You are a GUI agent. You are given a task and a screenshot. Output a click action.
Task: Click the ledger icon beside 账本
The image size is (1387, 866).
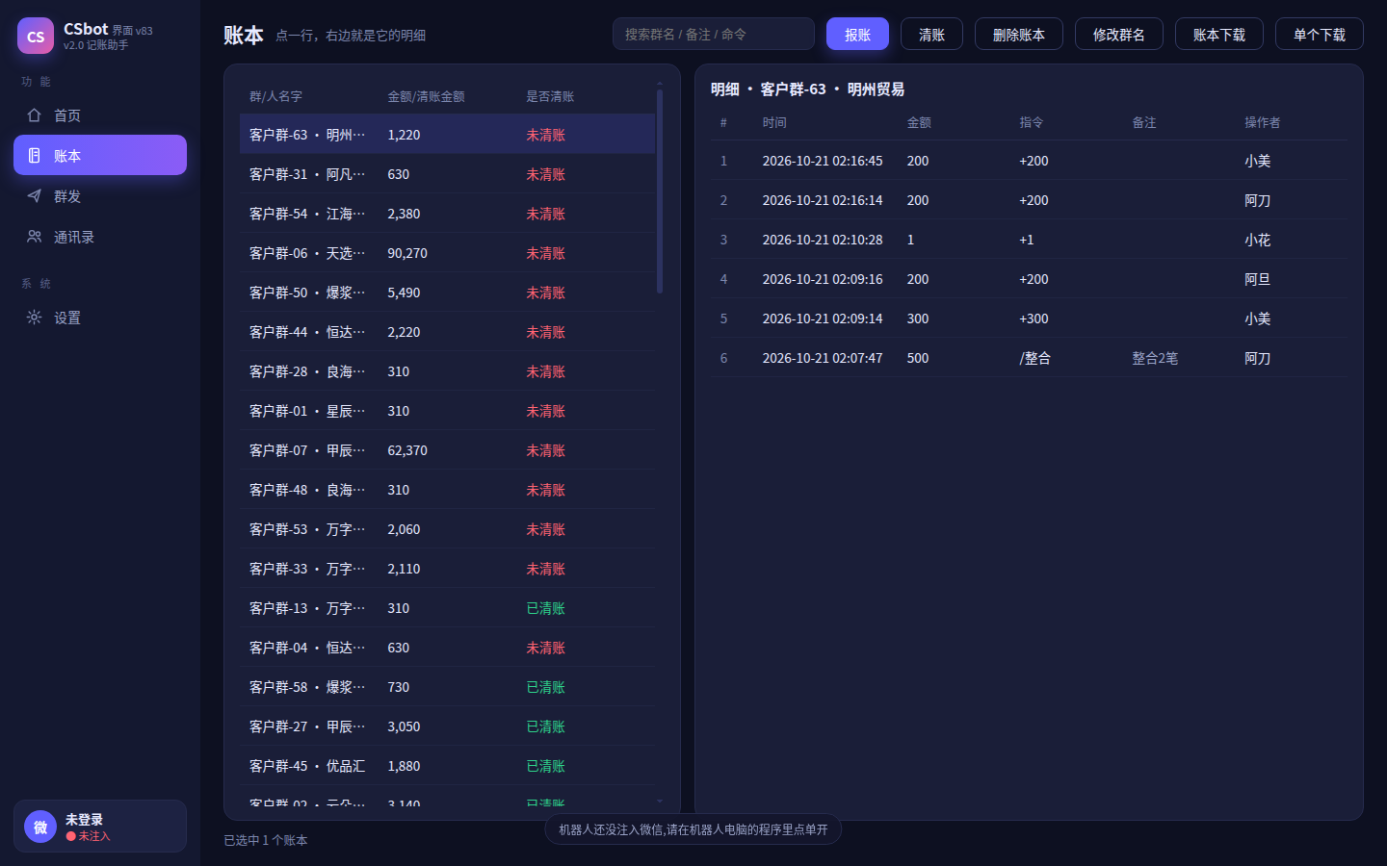tap(35, 156)
